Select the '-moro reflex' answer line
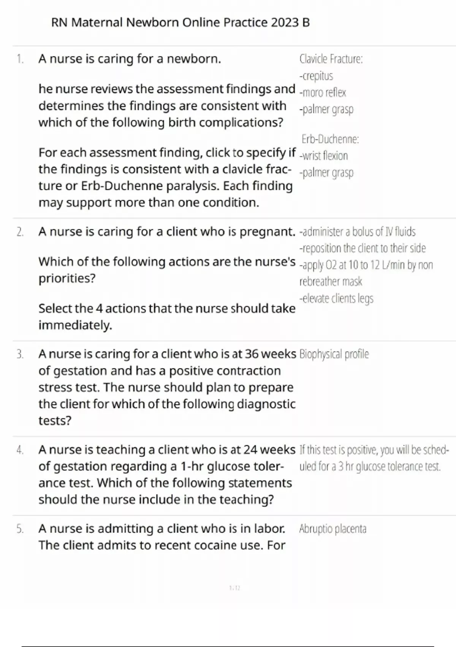The height and width of the screenshot is (647, 456). [x=323, y=92]
